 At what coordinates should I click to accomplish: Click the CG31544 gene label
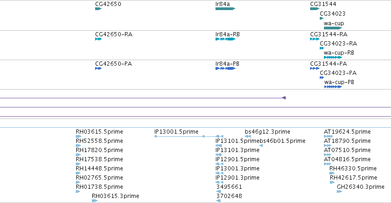(323, 4)
